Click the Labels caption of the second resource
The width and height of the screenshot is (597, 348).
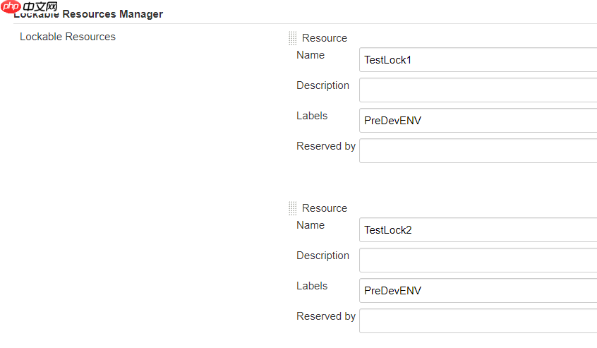pos(312,286)
